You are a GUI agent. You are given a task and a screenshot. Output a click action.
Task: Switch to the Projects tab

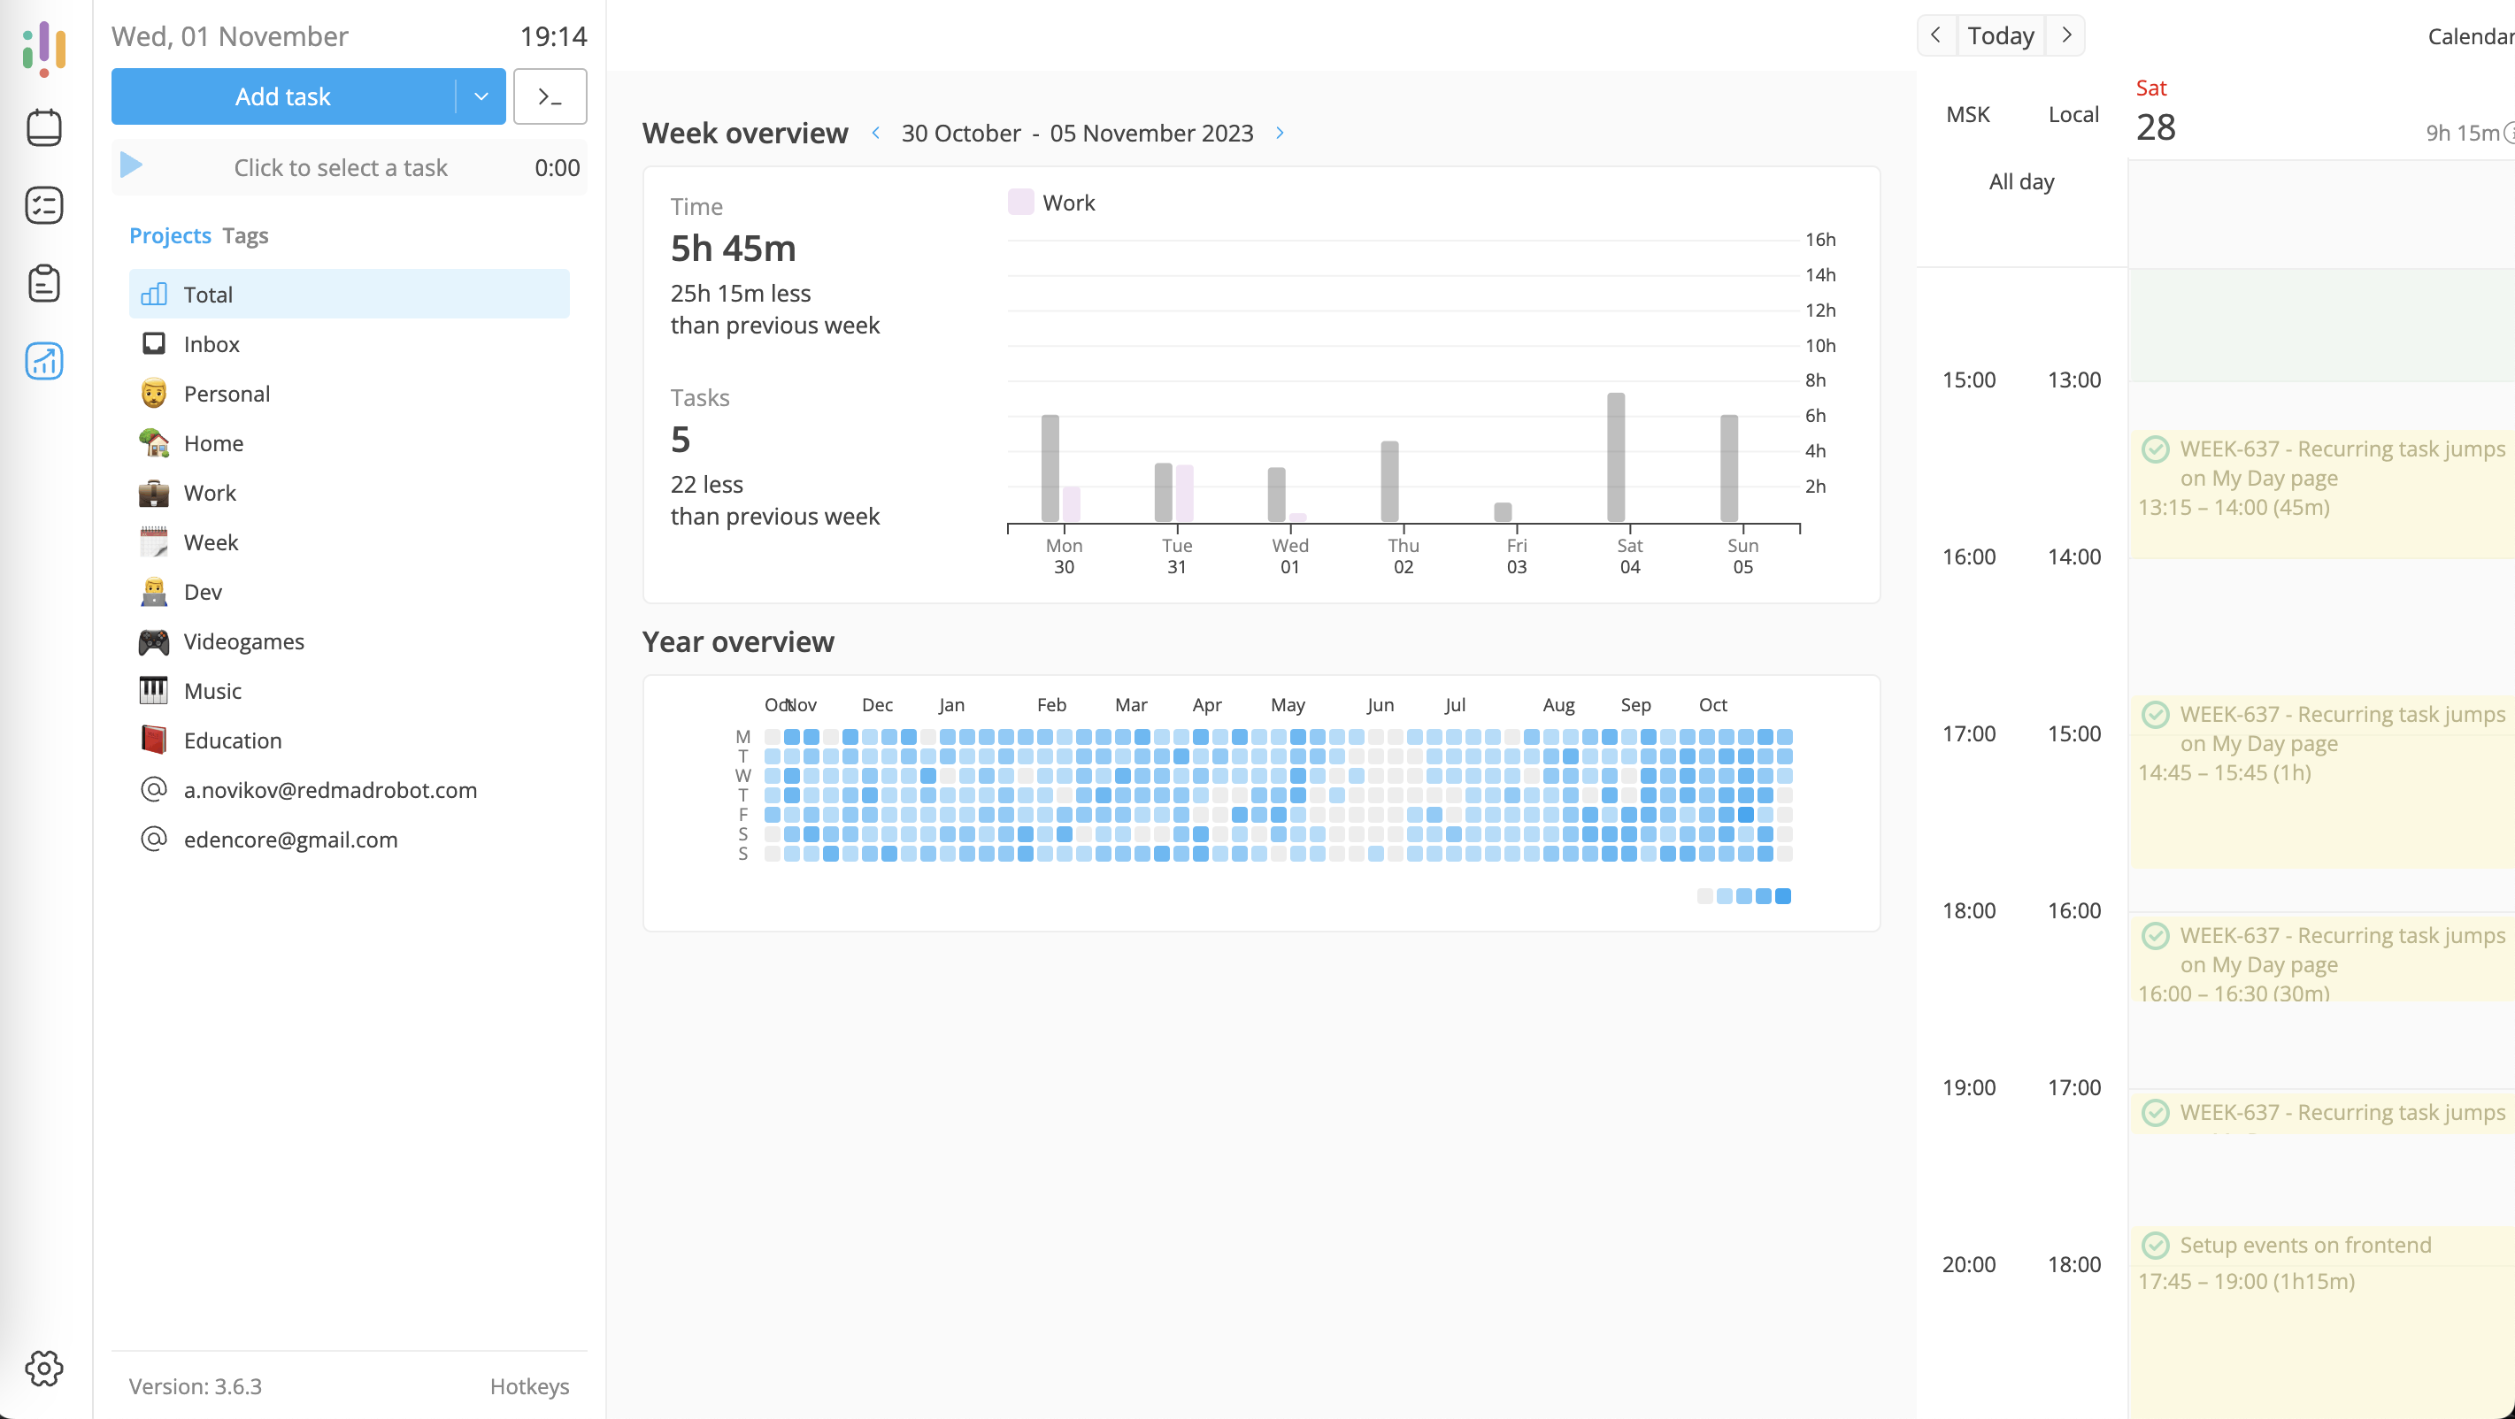pyautogui.click(x=170, y=235)
